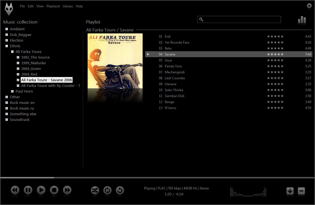Select track 09 Hanana
The height and width of the screenshot is (205, 315).
[x=228, y=84]
